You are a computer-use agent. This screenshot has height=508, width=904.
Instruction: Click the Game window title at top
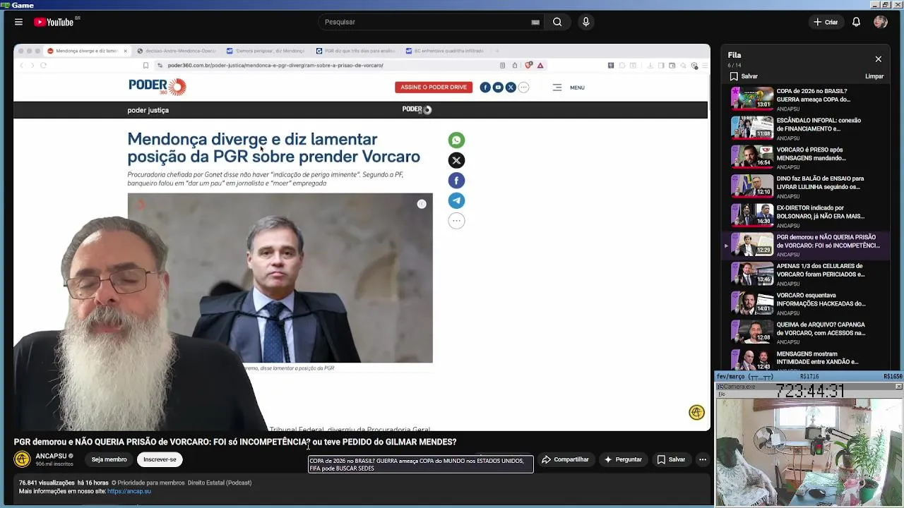(x=23, y=5)
